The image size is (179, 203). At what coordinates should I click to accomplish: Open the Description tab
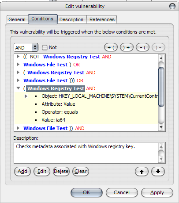(71, 19)
